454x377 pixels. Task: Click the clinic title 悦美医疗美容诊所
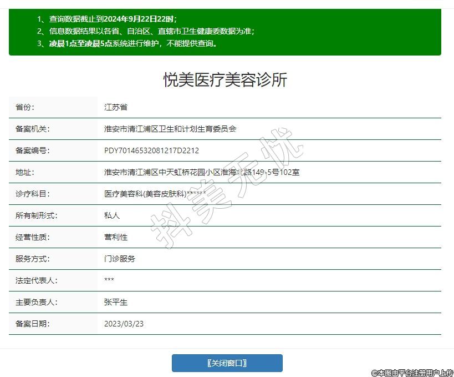pos(225,79)
